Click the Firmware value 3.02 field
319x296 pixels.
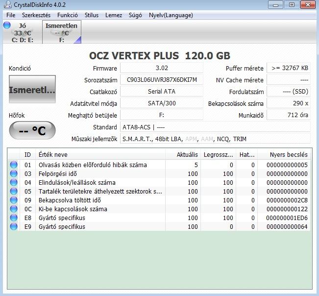tap(162, 68)
